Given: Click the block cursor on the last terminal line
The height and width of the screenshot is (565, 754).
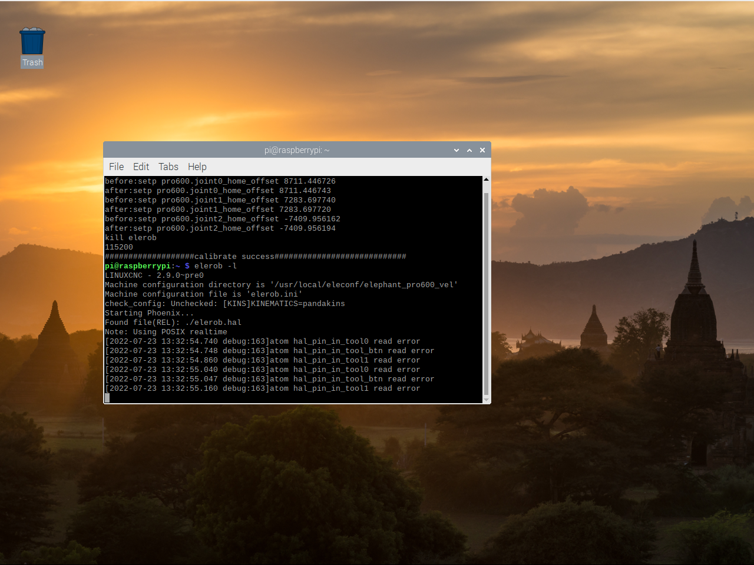Looking at the screenshot, I should (107, 398).
